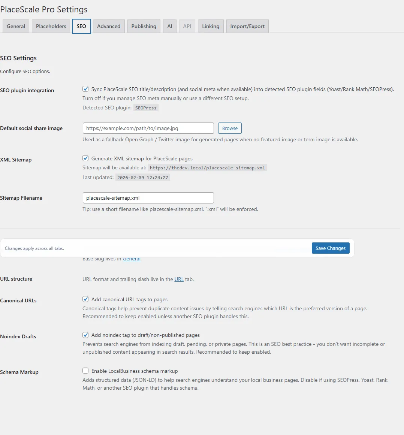The image size is (404, 435).
Task: Click the currently active SEO tab
Action: (81, 26)
